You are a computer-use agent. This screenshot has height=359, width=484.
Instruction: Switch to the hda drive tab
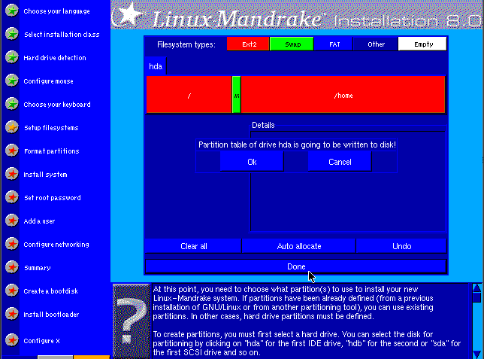156,66
